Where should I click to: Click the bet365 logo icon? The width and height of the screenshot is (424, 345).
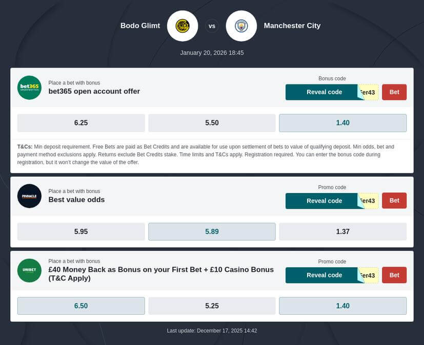coord(29,88)
